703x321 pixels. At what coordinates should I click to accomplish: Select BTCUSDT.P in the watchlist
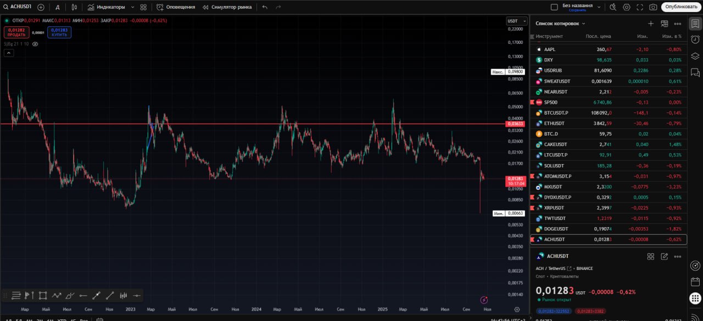(556, 113)
